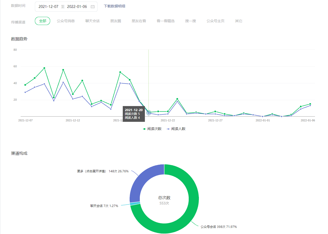Click the calendar icon in date picker

pyautogui.click(x=93, y=7)
